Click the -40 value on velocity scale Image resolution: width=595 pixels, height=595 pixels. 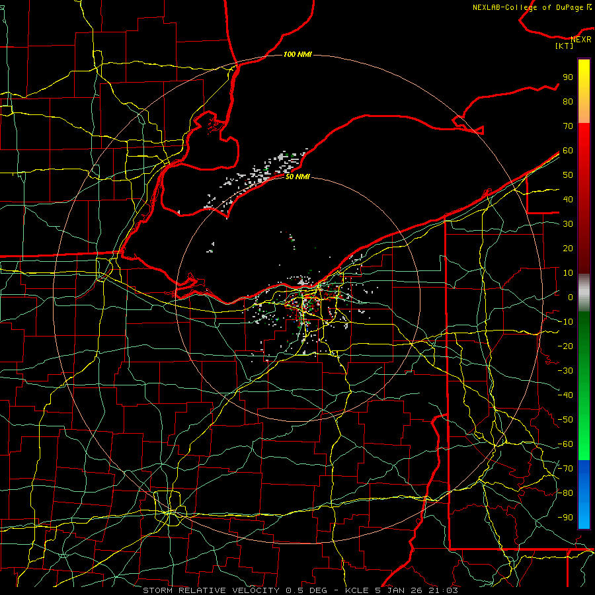[x=565, y=395]
